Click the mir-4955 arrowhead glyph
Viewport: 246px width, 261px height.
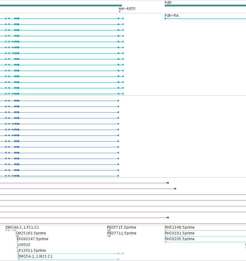point(119,12)
